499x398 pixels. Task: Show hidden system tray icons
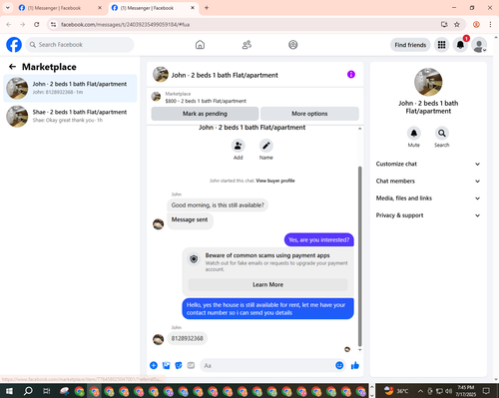point(420,391)
